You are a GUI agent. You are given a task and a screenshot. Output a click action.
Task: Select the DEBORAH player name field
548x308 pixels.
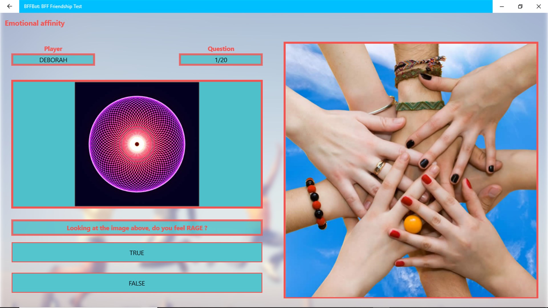pos(53,60)
